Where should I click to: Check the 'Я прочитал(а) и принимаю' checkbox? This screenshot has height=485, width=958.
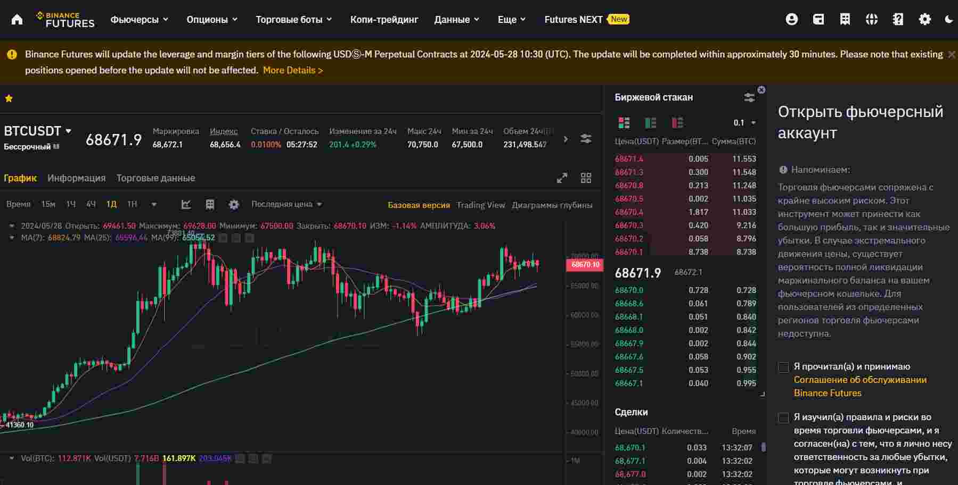coord(783,367)
